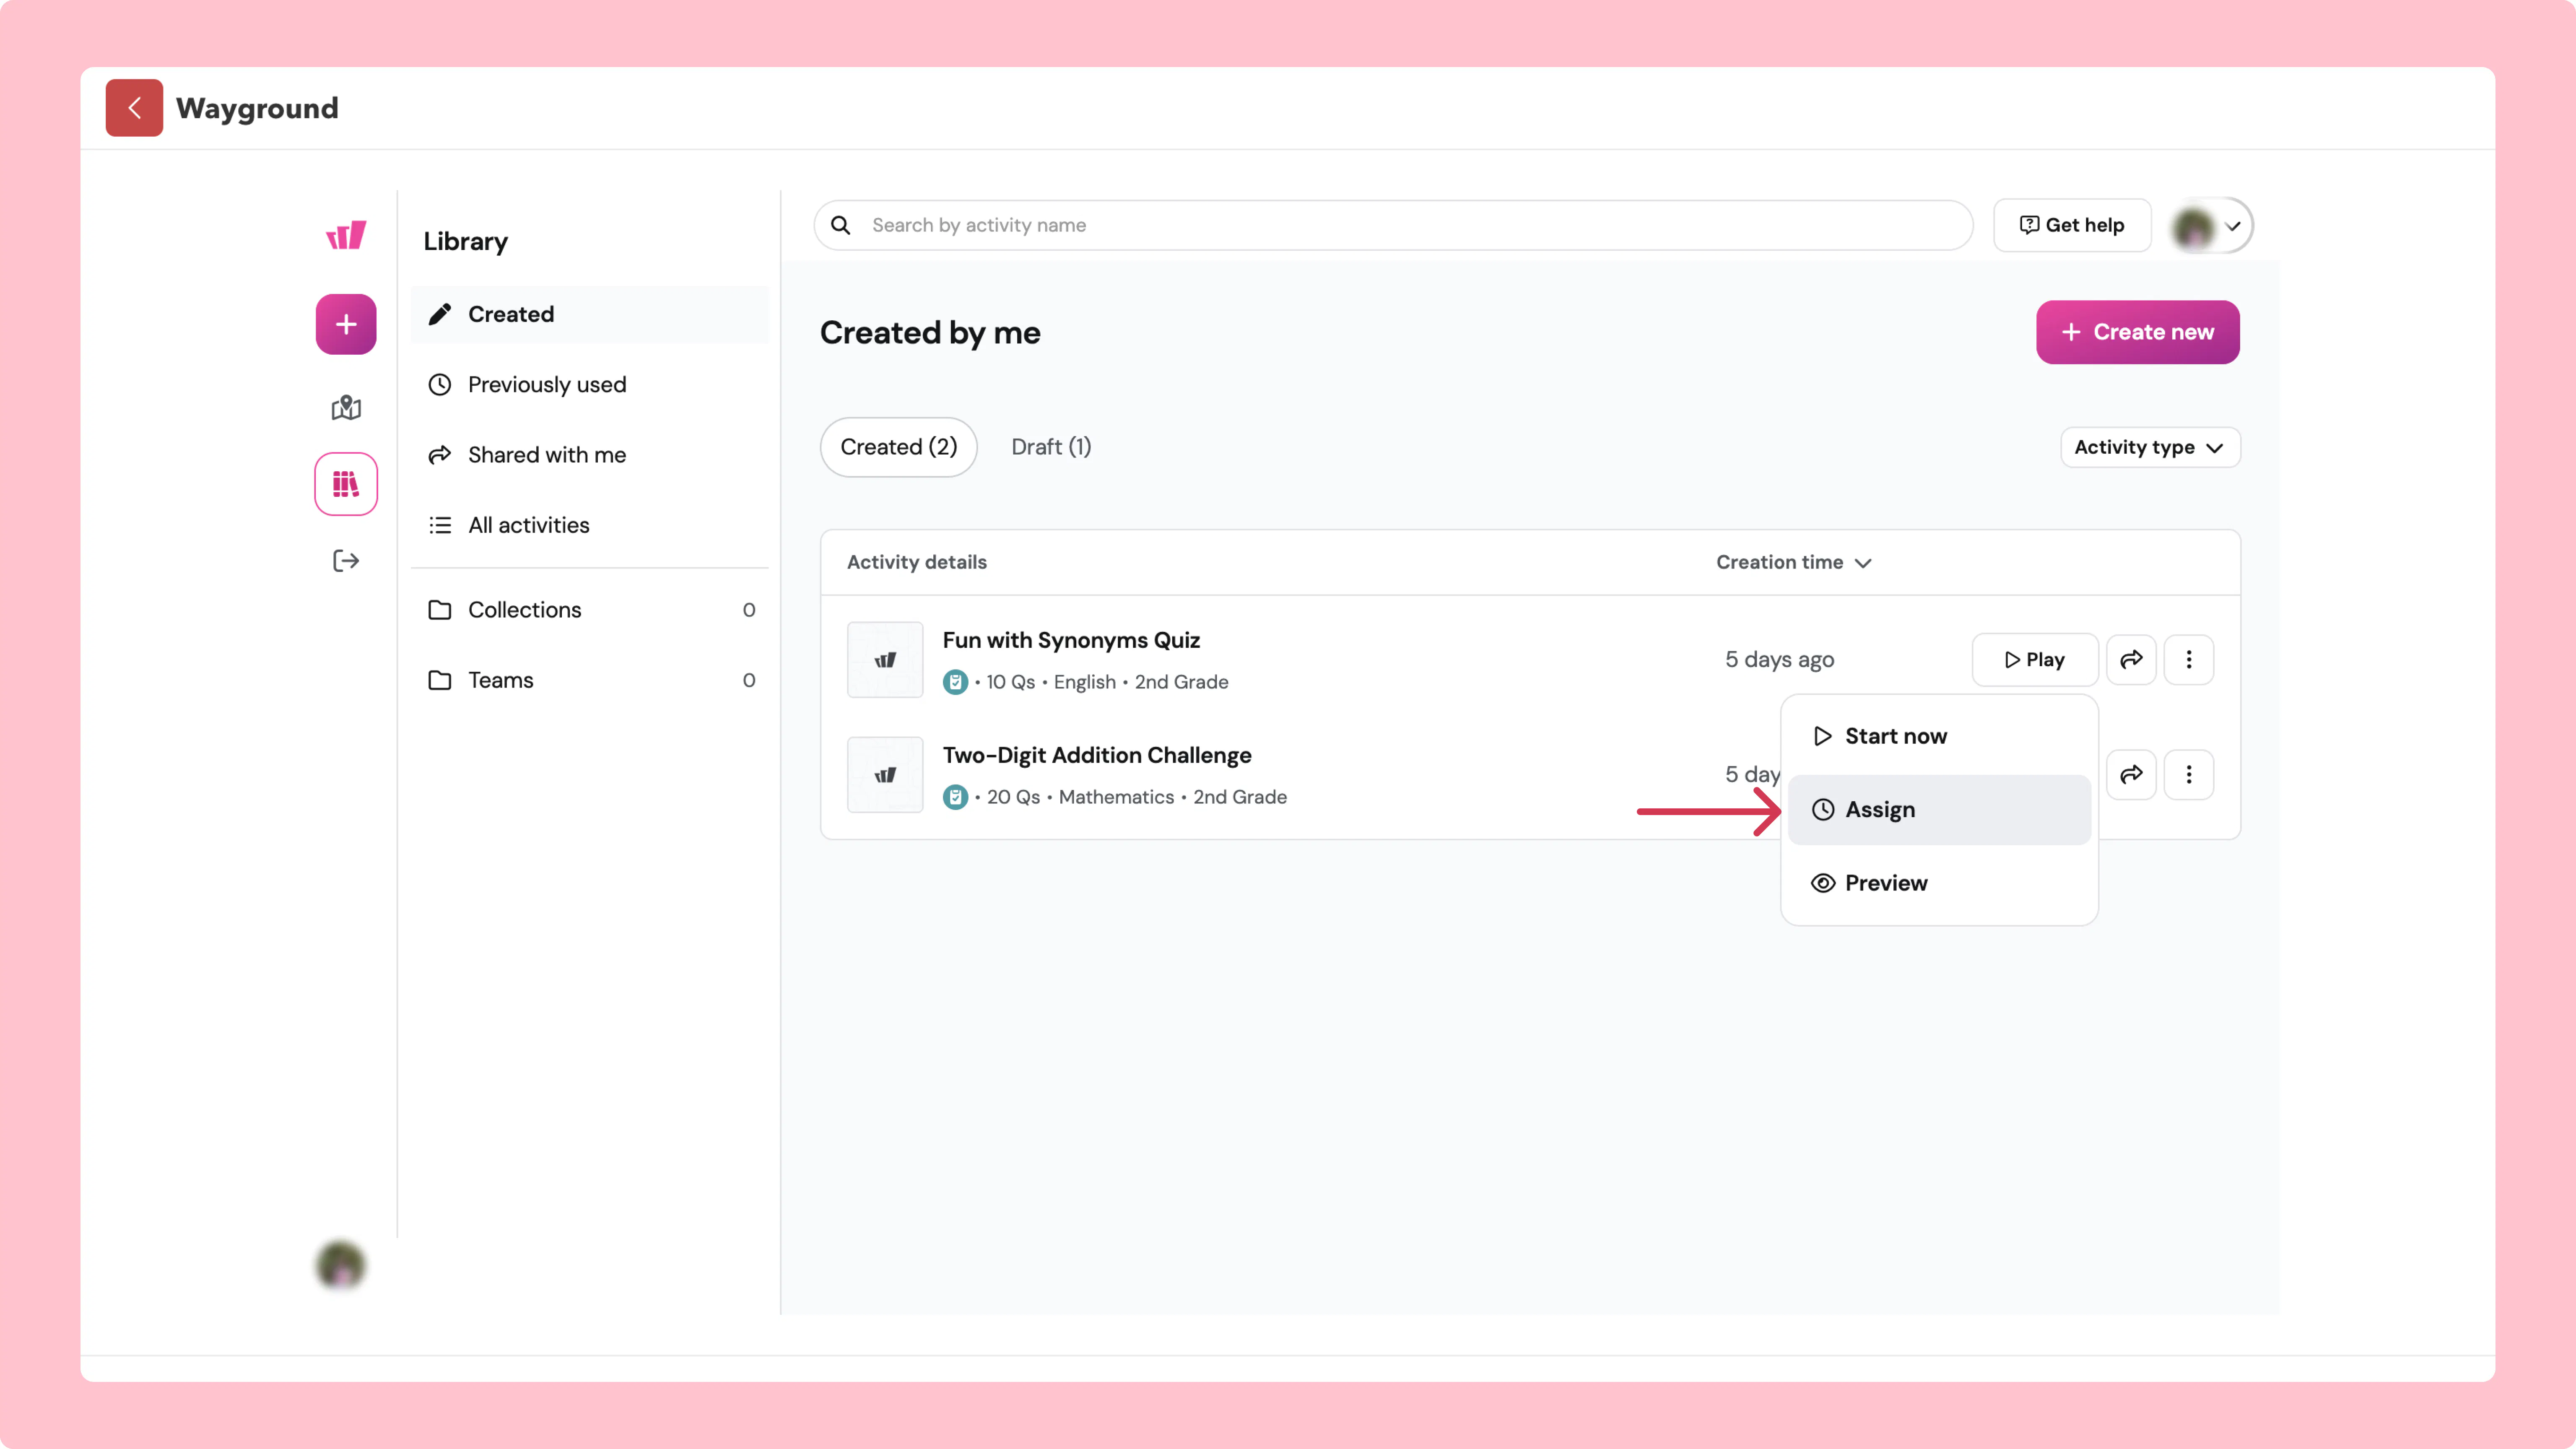Click the '5 days ago' timestamp for Synonyms Quiz
This screenshot has height=1449, width=2576.
[1779, 660]
